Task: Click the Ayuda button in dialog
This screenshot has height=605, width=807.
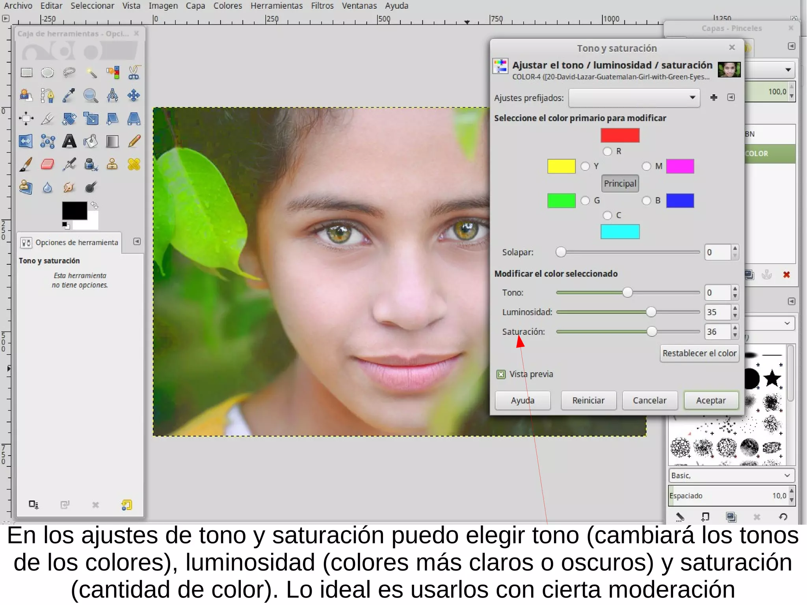Action: pos(523,400)
